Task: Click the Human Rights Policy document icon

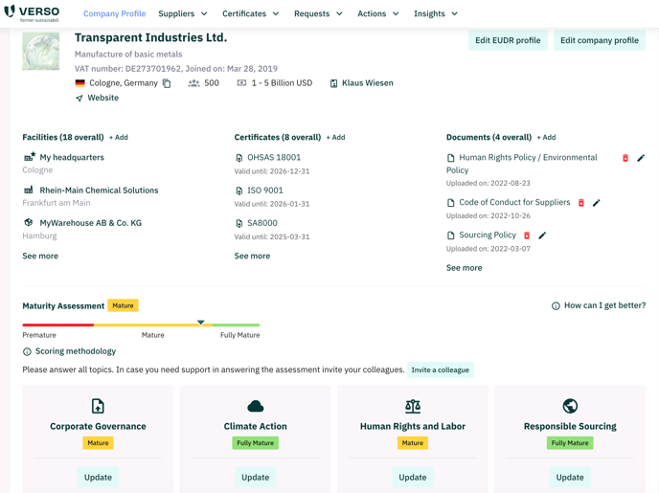Action: point(451,158)
